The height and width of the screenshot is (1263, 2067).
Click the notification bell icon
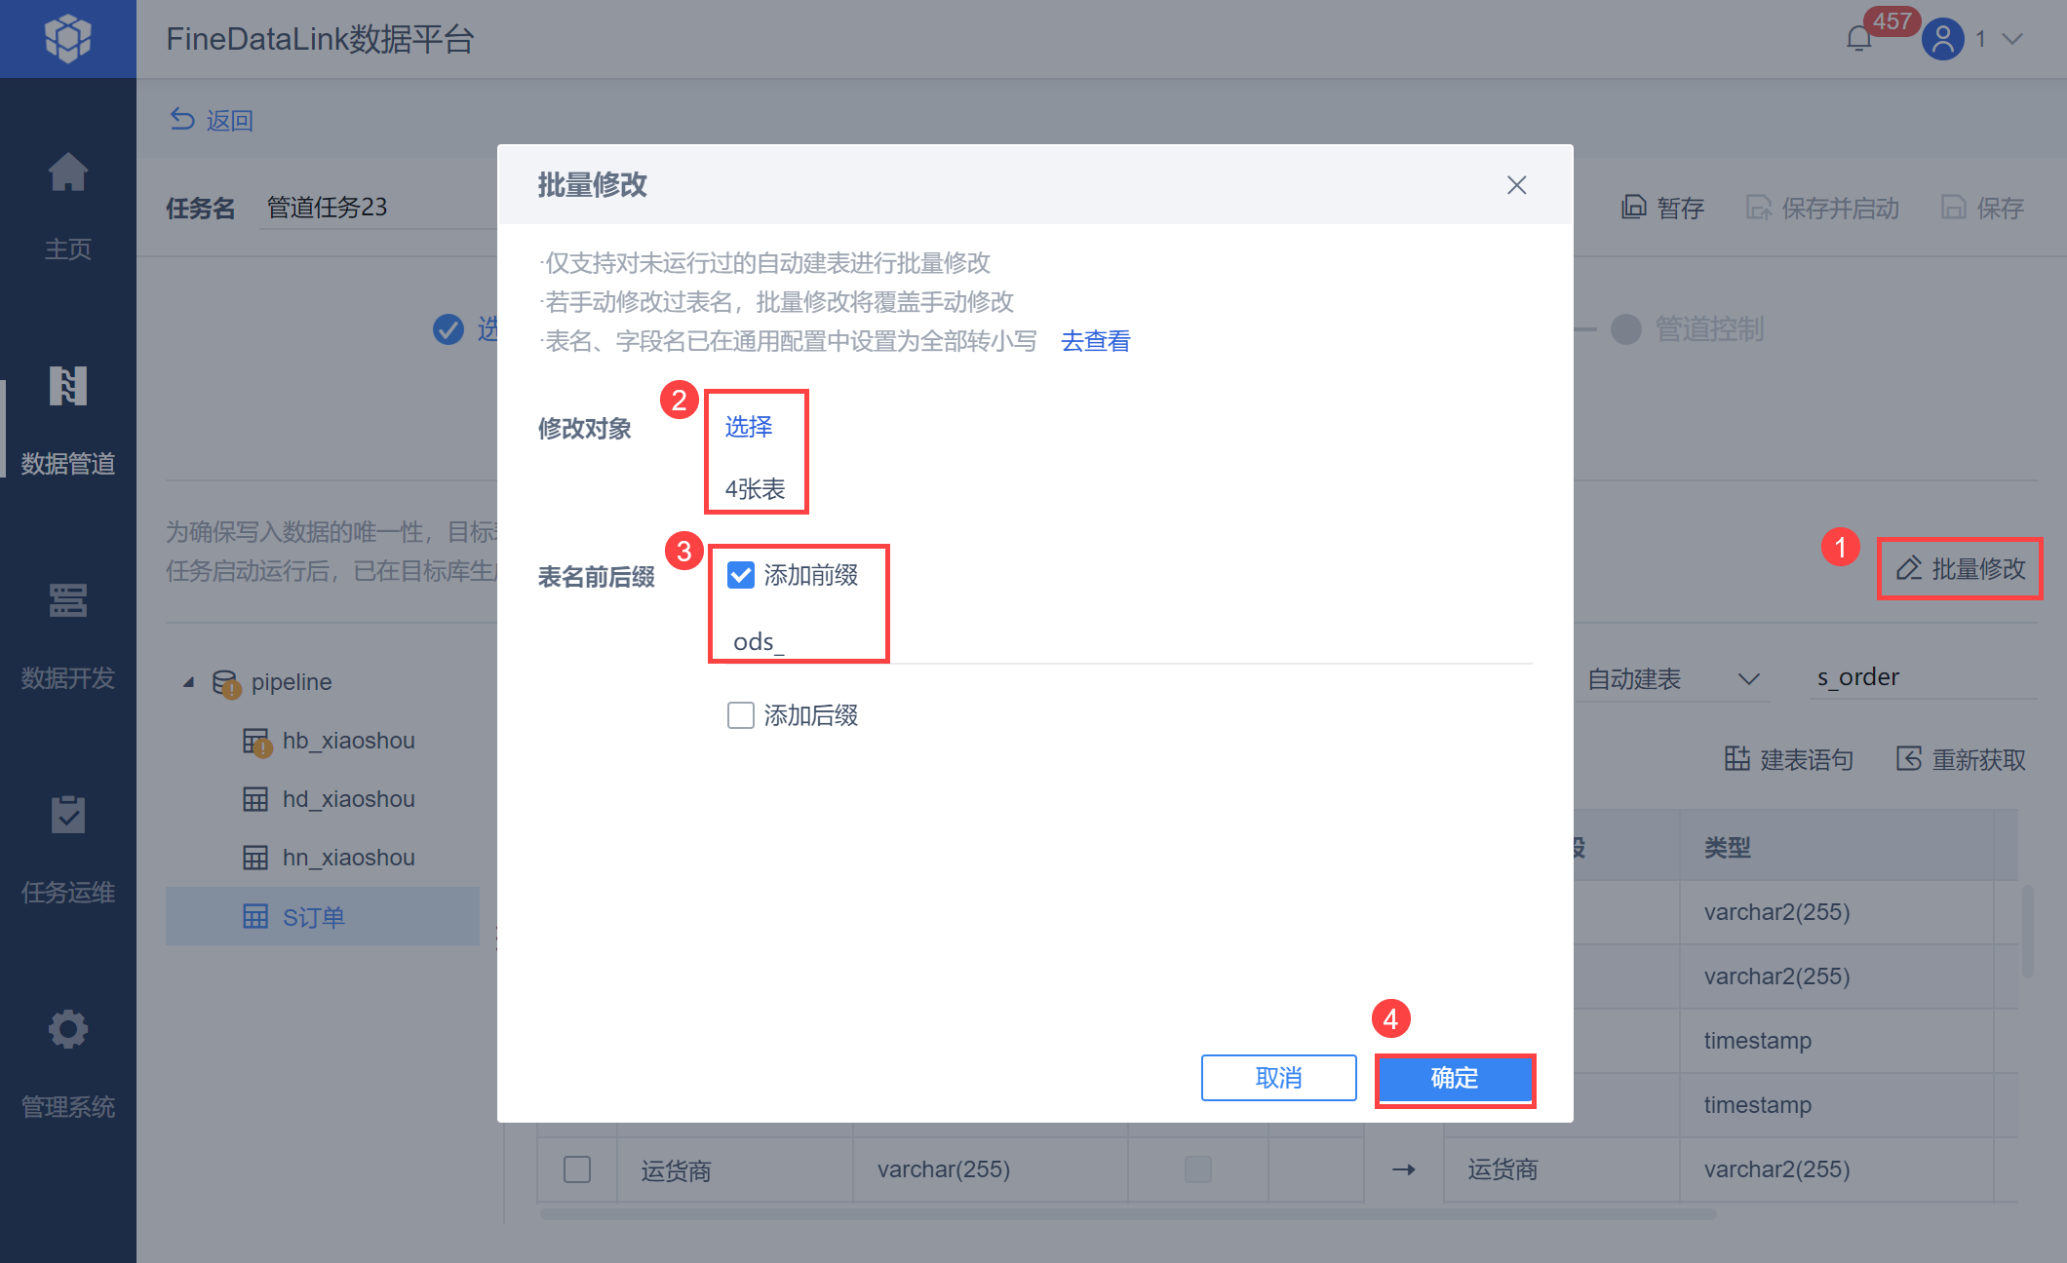point(1858,39)
